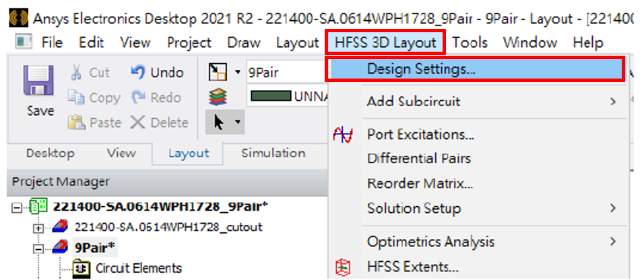Switch to the Layout ribbon tab
Viewport: 644px width, 280px height.
189,154
